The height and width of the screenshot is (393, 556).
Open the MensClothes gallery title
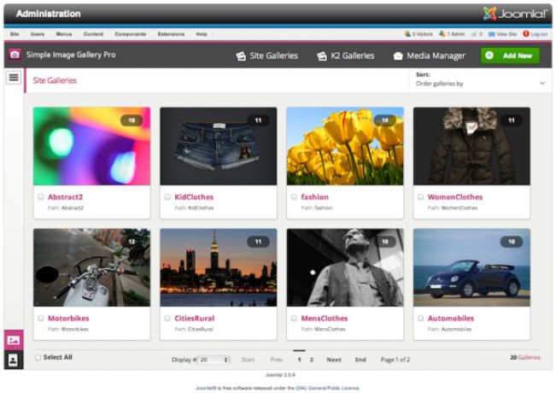[325, 318]
